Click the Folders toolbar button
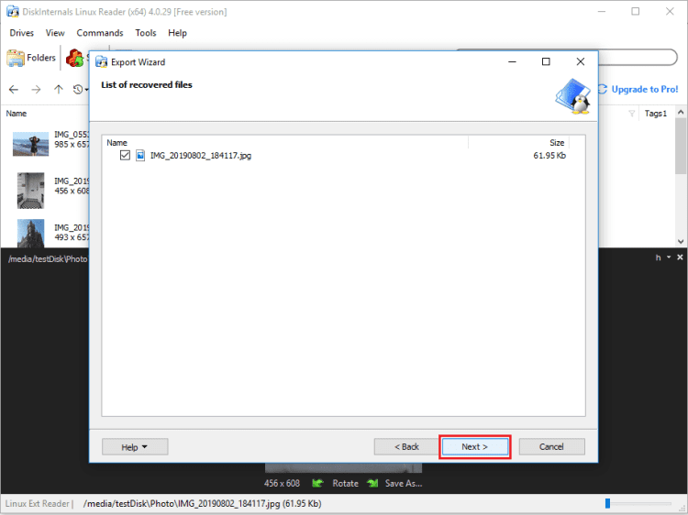688x515 pixels. [x=31, y=58]
